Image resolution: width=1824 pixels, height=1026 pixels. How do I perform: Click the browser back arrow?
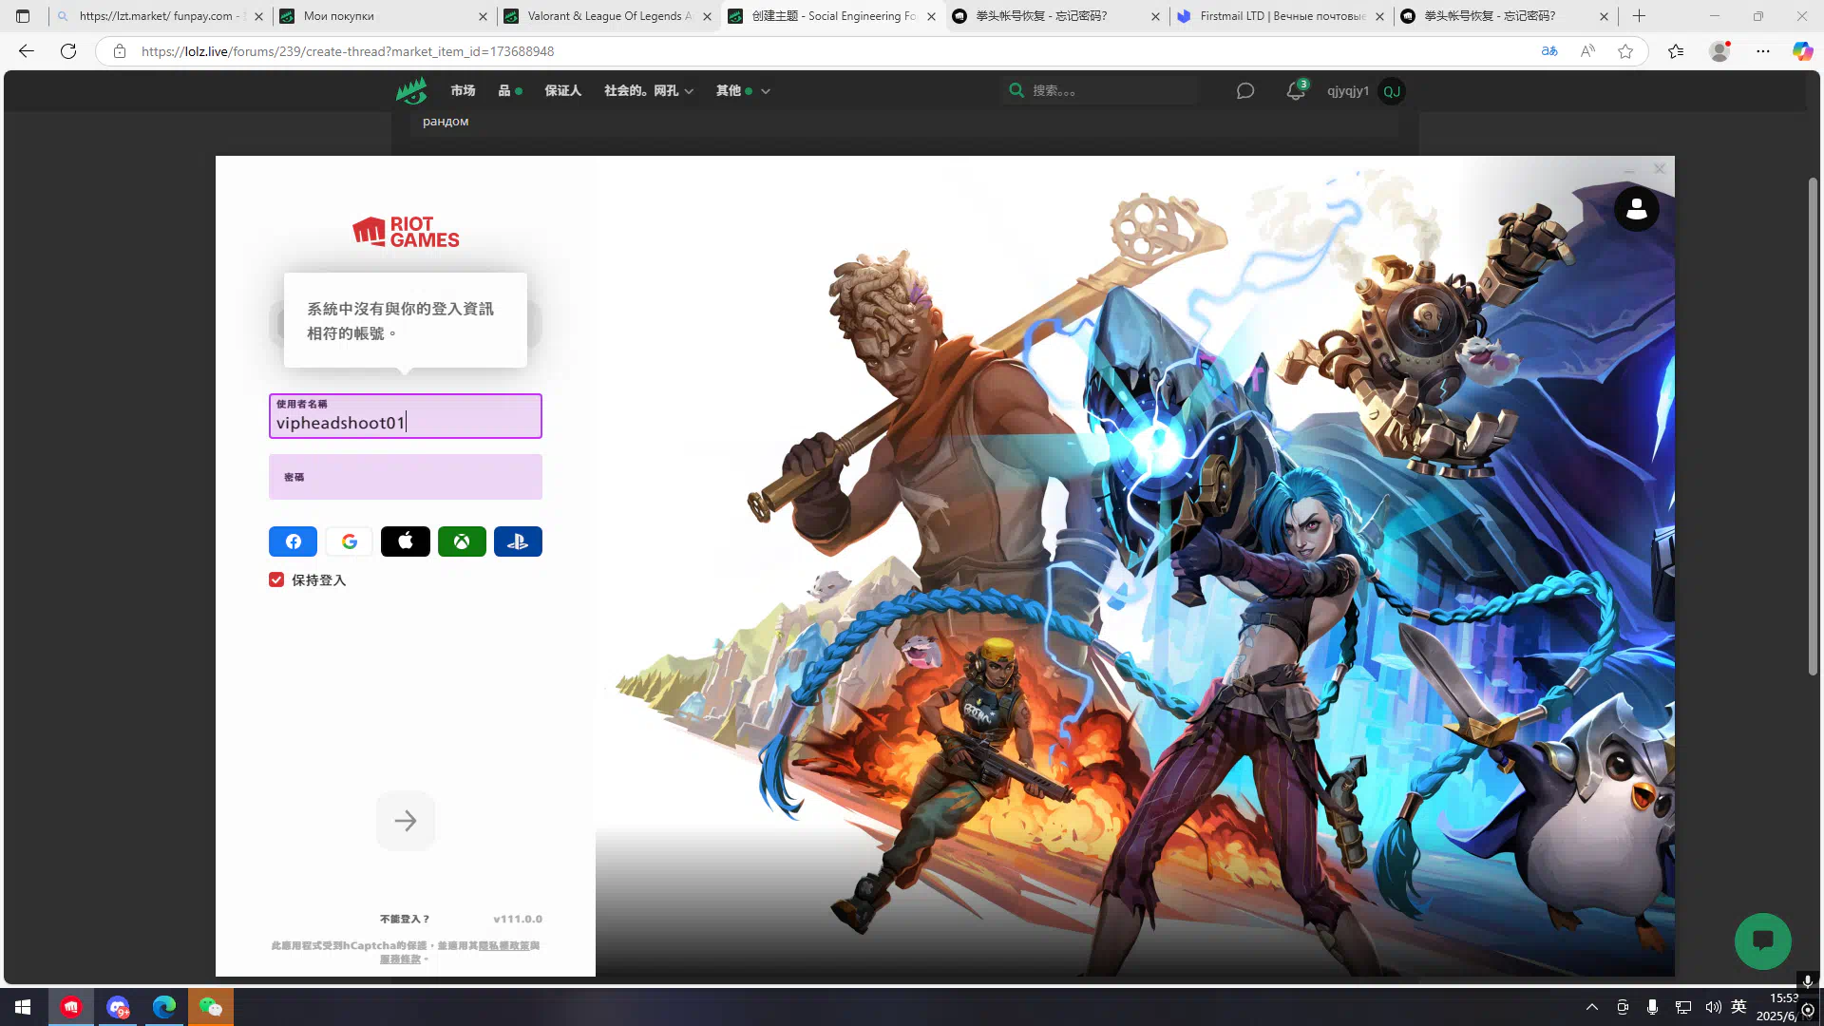point(27,51)
